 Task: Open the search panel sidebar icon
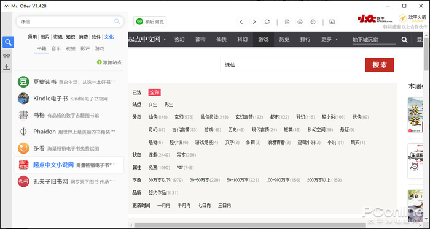click(8, 42)
